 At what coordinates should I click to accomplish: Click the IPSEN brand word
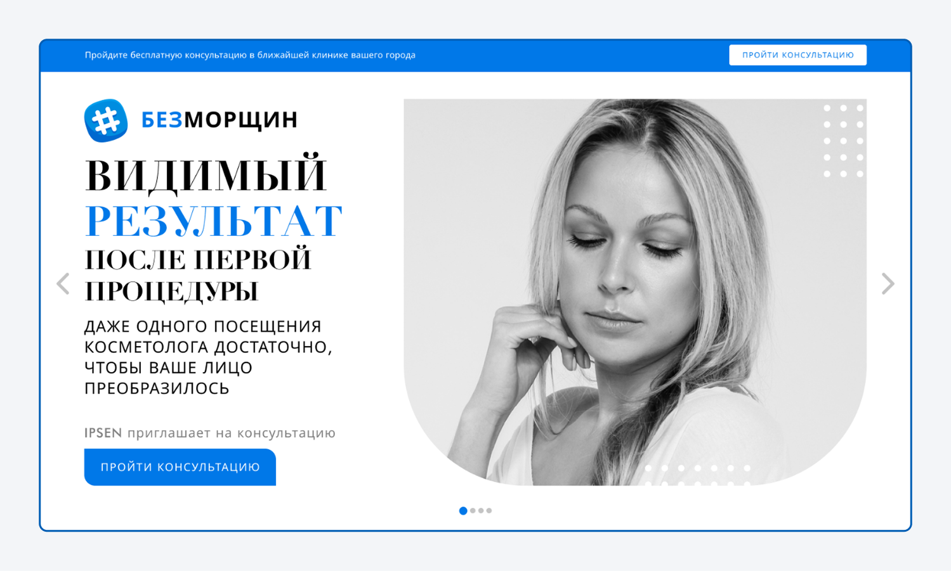click(103, 433)
